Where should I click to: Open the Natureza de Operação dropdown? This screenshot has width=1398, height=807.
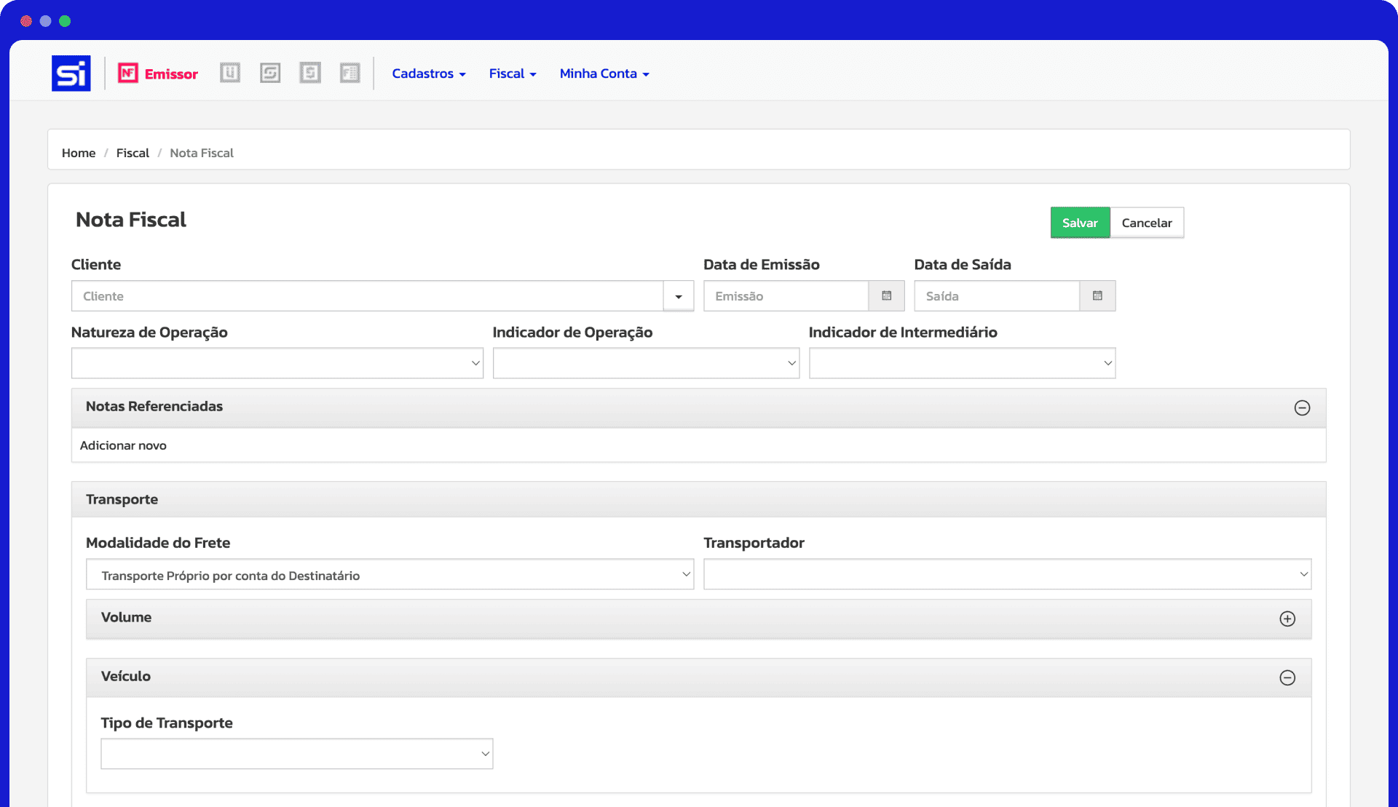(x=277, y=363)
